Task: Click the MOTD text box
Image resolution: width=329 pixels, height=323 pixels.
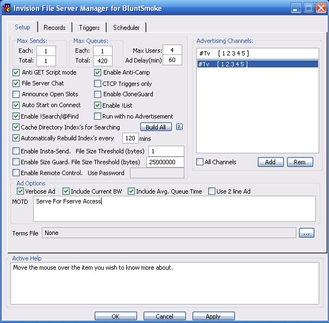Action: tap(175, 209)
